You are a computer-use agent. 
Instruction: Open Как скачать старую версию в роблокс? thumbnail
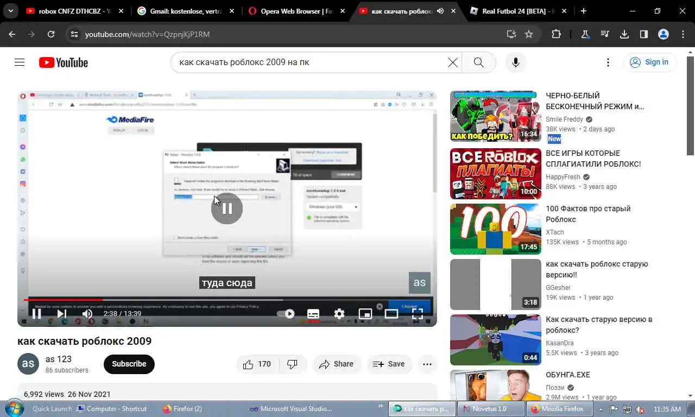[496, 340]
